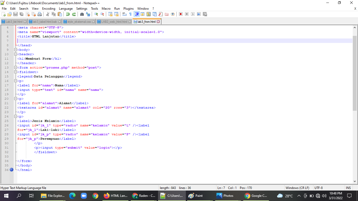
Task: Open the Plugins menu
Action: tap(128, 9)
